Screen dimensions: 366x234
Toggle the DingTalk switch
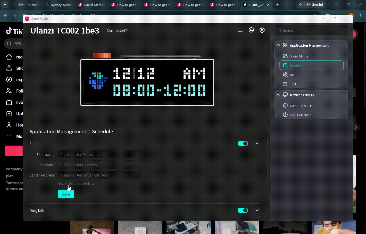coord(243,210)
